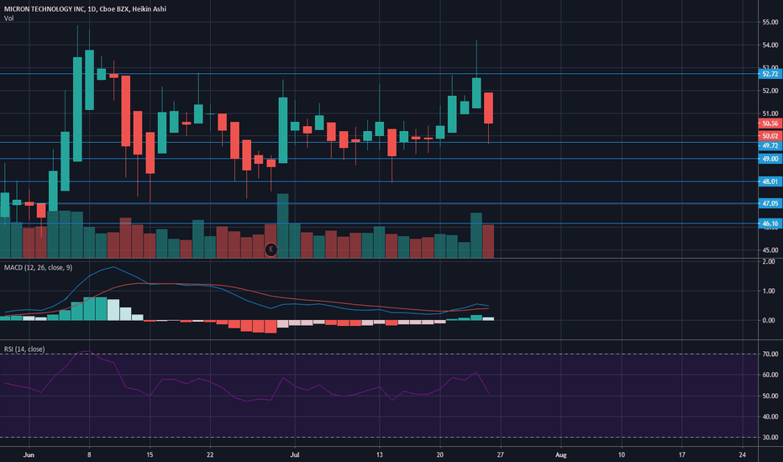Click the 22 date label on time axis
This screenshot has height=462, width=783.
tap(210, 455)
